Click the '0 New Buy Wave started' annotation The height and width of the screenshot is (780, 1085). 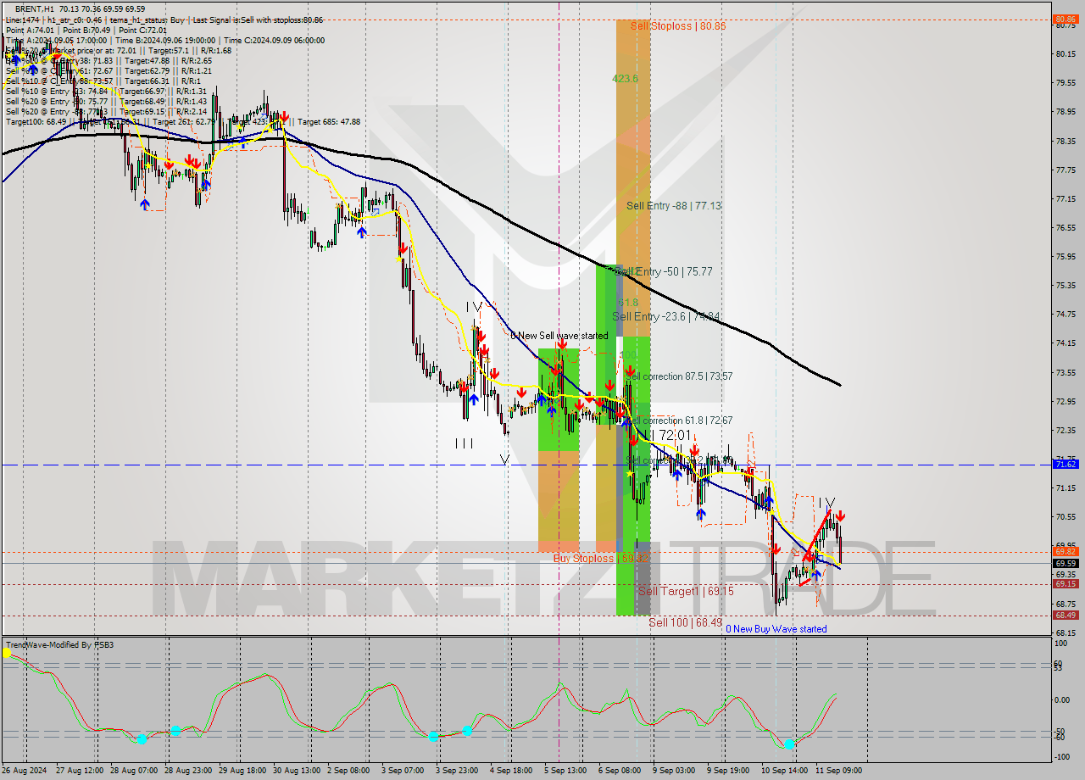coord(776,629)
